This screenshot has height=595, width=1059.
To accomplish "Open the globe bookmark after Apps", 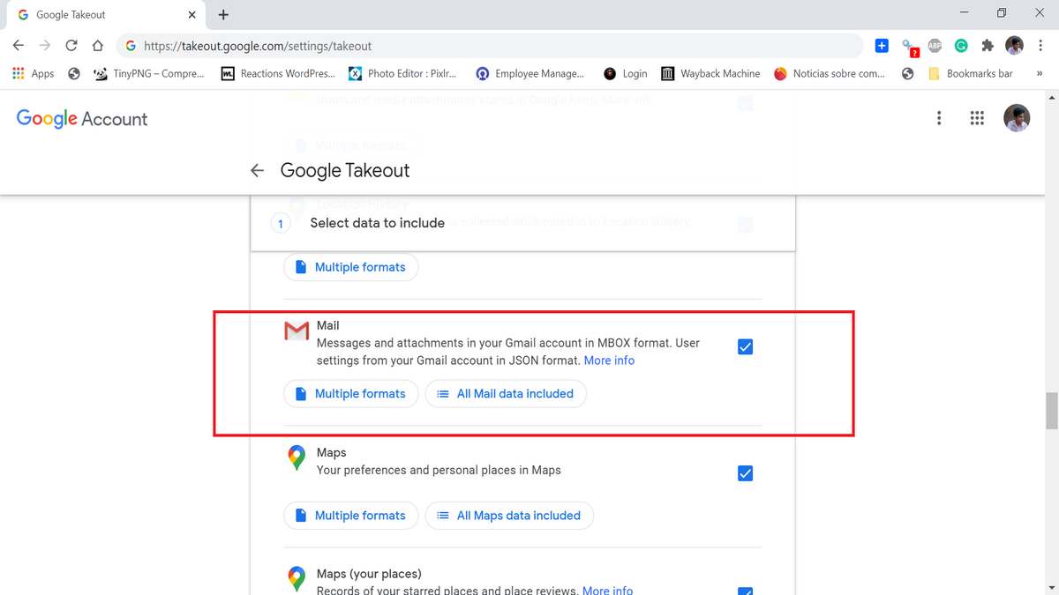I will [x=74, y=74].
